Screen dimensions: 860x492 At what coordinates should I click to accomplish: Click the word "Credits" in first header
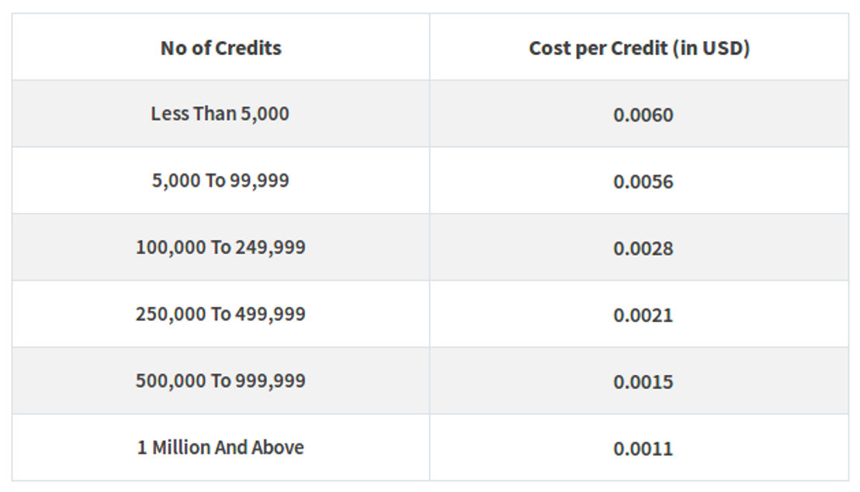(248, 48)
